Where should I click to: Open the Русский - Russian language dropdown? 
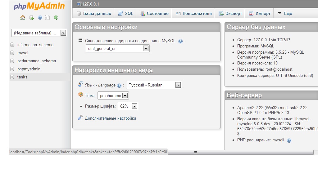tap(154, 85)
